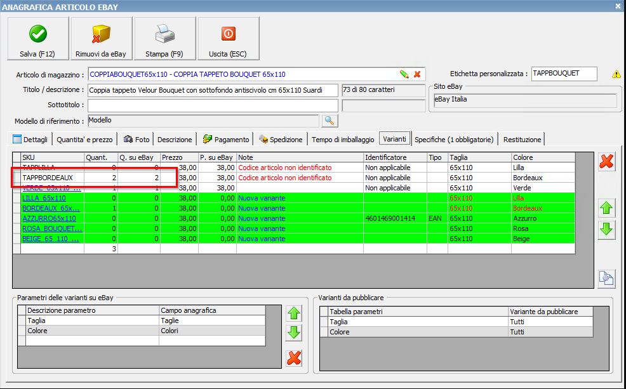626x389 pixels.
Task: Open the VERDE_65x110 SKU link
Action: click(52, 188)
